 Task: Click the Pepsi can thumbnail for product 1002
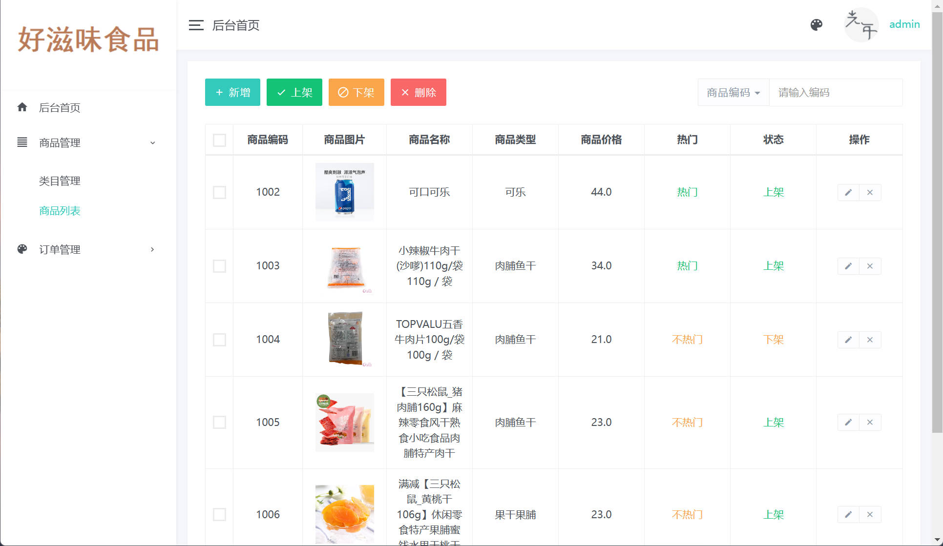pyautogui.click(x=344, y=192)
